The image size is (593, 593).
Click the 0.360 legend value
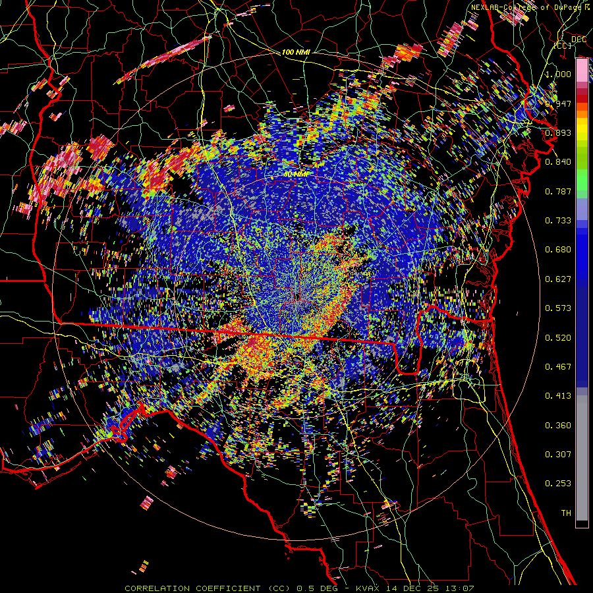click(x=558, y=426)
